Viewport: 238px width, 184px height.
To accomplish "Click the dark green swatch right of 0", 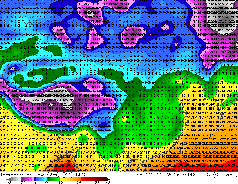I will [x=48, y=179].
